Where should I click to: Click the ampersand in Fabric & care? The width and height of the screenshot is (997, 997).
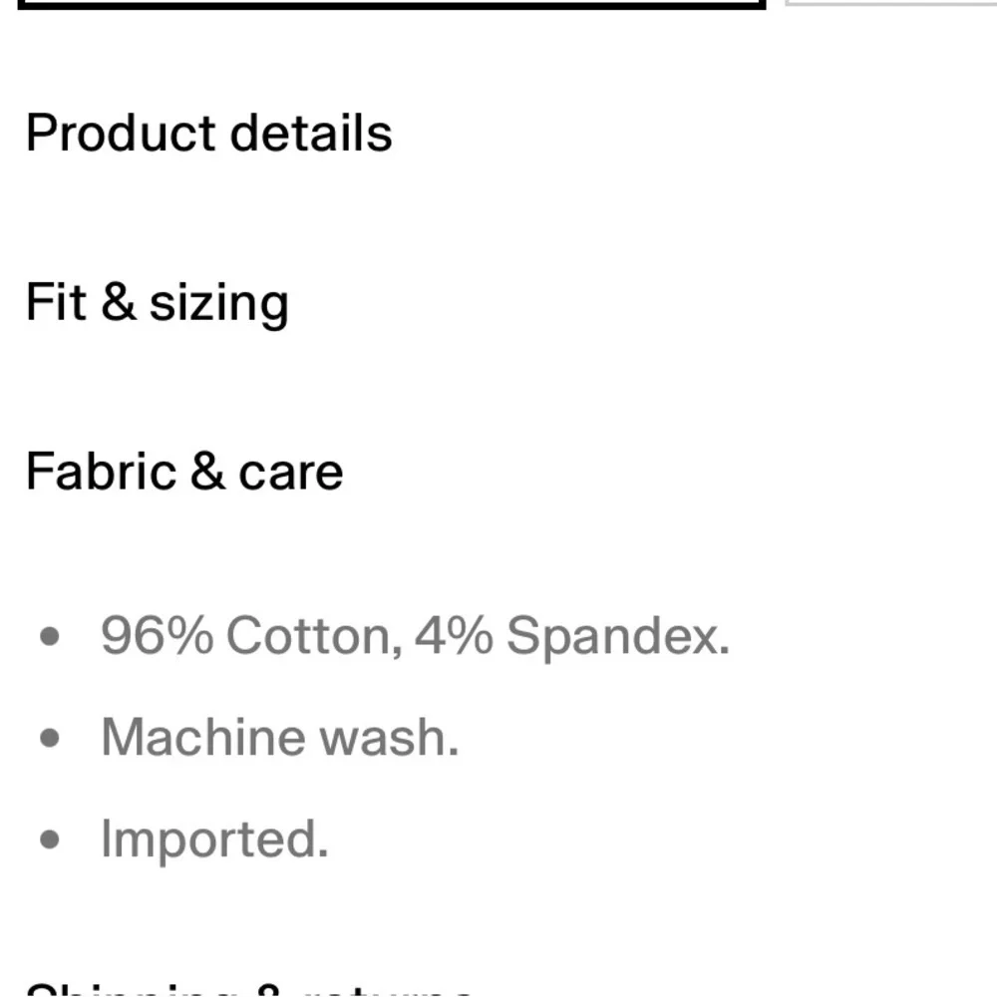[207, 472]
